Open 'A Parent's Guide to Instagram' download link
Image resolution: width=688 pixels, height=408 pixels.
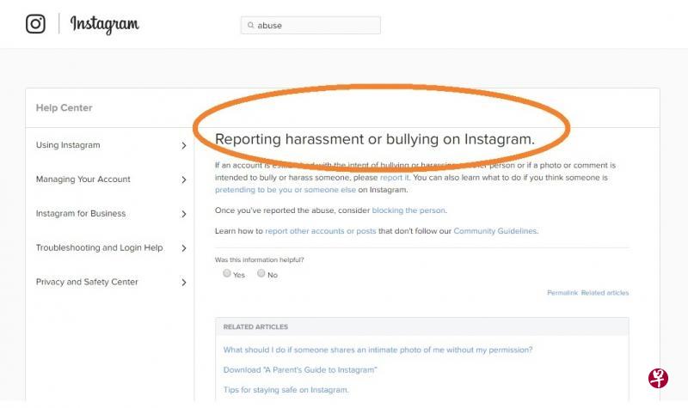click(300, 370)
